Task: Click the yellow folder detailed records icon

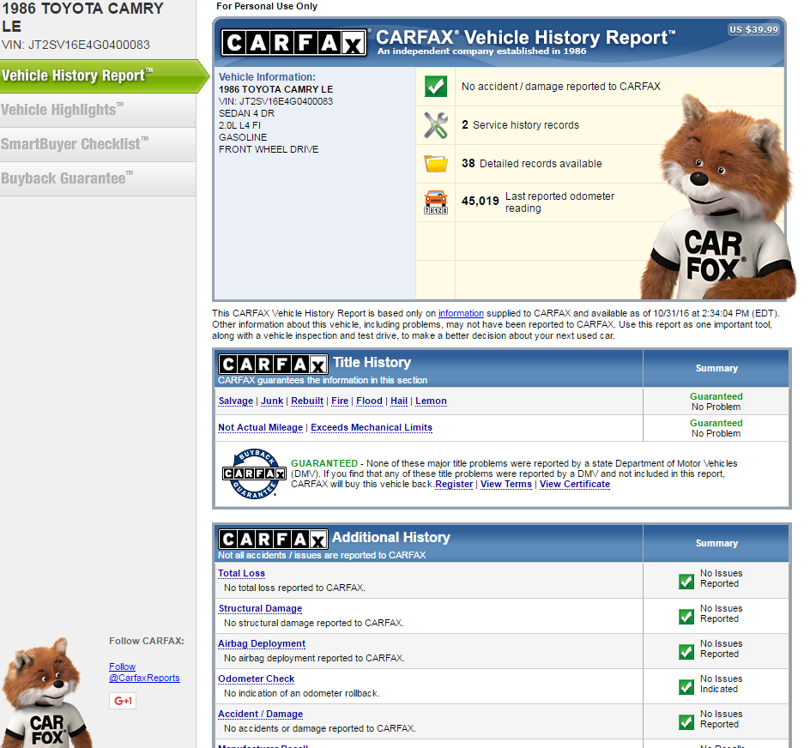Action: (436, 164)
